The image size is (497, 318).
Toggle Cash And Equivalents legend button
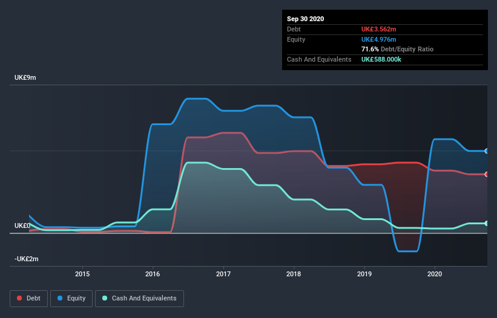point(139,299)
